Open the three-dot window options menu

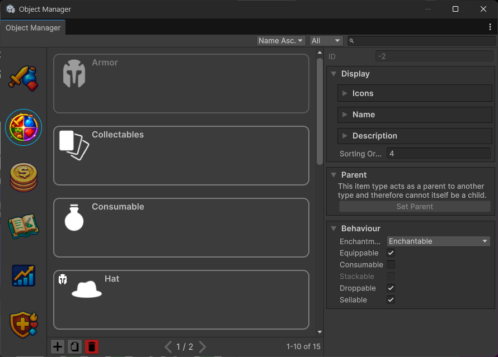pos(490,27)
